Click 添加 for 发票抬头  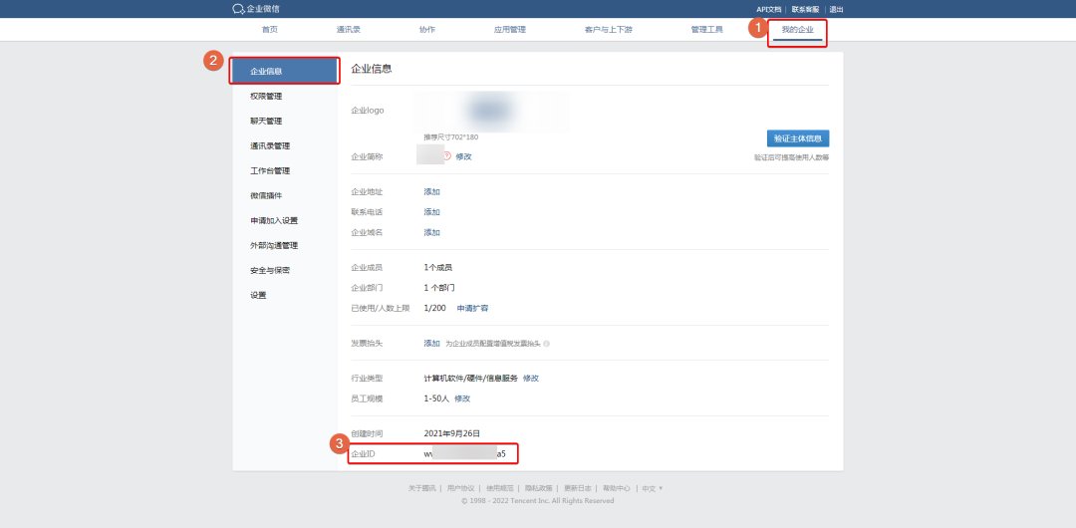coord(431,344)
